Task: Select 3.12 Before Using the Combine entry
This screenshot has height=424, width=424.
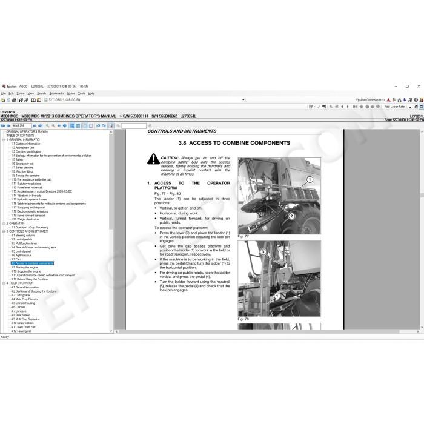Action: 30,279
